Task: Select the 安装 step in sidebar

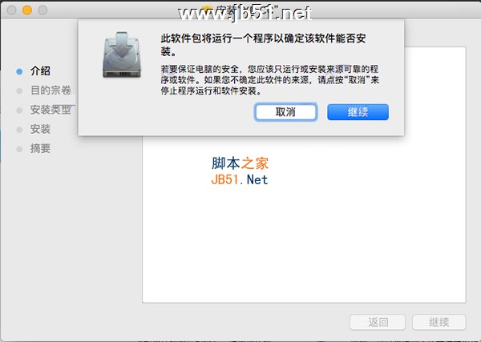Action: click(40, 129)
